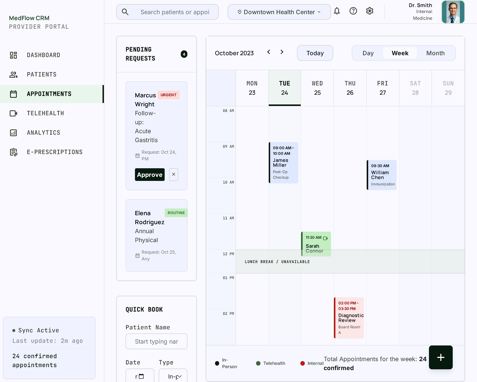Image resolution: width=477 pixels, height=382 pixels.
Task: Open James Miller Post-Op Checkup appointment
Action: [x=284, y=163]
